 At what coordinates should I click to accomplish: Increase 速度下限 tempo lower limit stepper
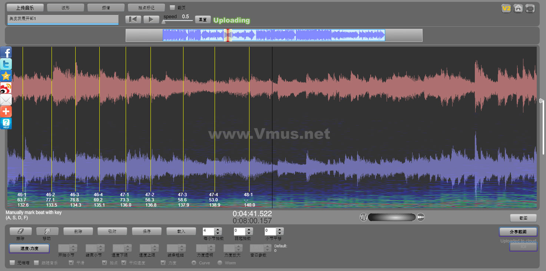(128, 246)
